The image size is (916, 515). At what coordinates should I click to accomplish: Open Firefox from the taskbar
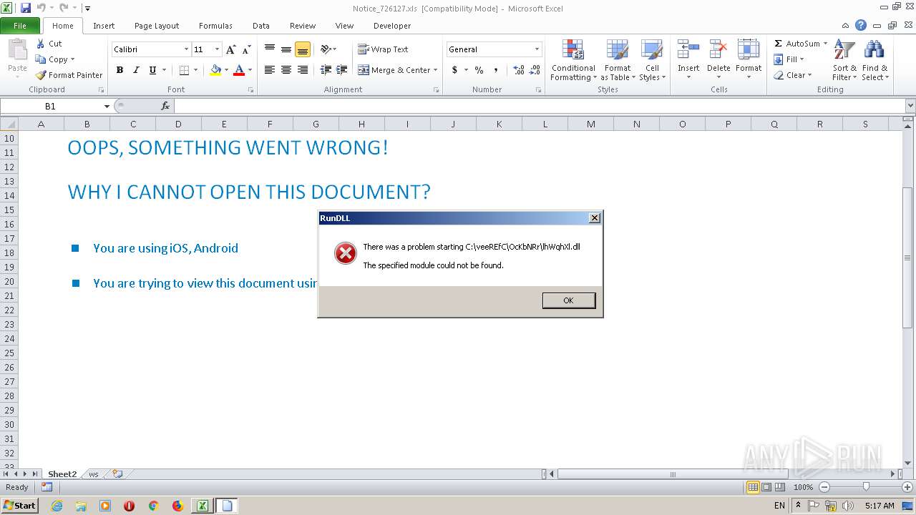click(177, 506)
